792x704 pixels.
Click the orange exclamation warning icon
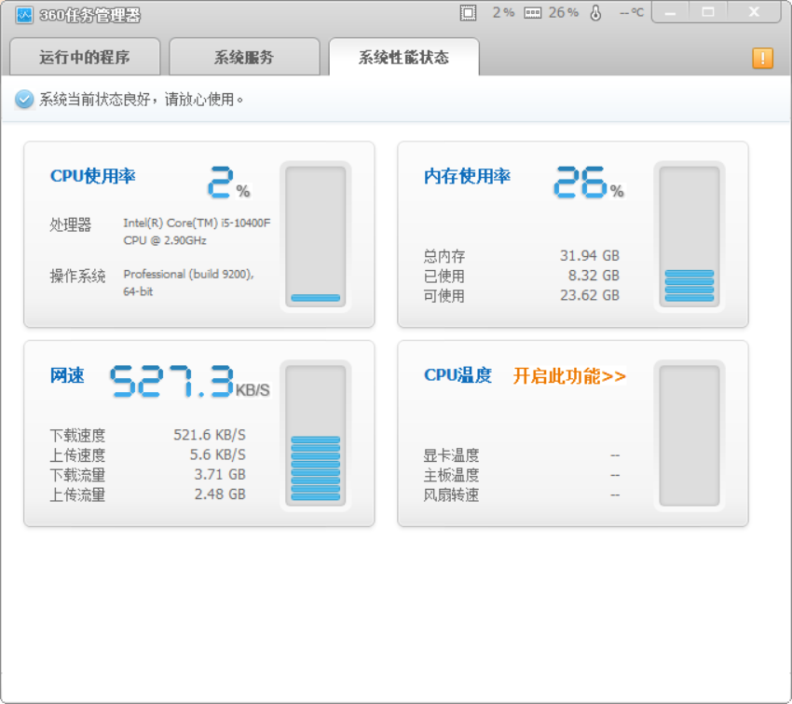[x=762, y=58]
